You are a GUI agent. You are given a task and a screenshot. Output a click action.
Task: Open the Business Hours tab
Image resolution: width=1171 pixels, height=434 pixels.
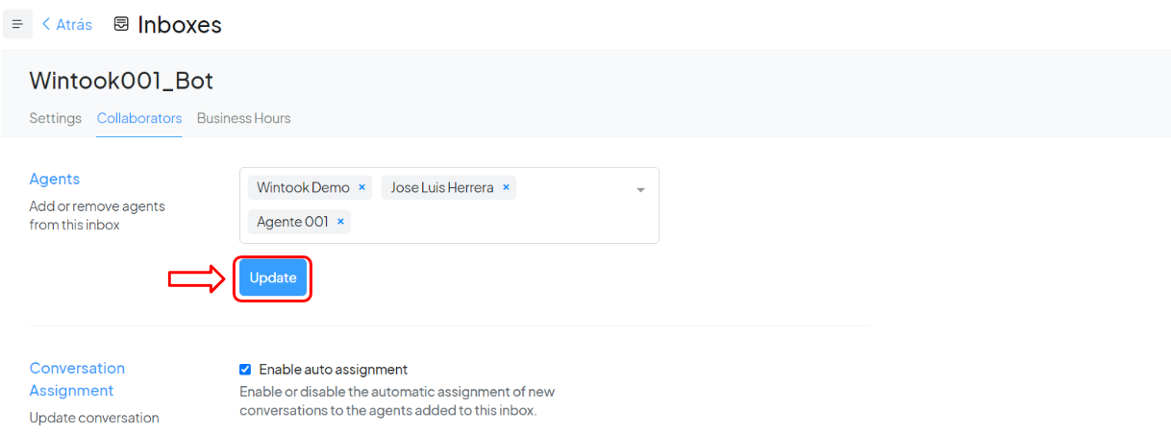click(x=243, y=118)
